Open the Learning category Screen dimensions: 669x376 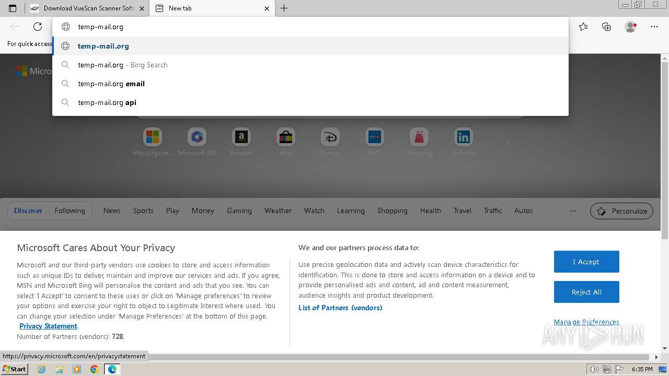coord(351,210)
